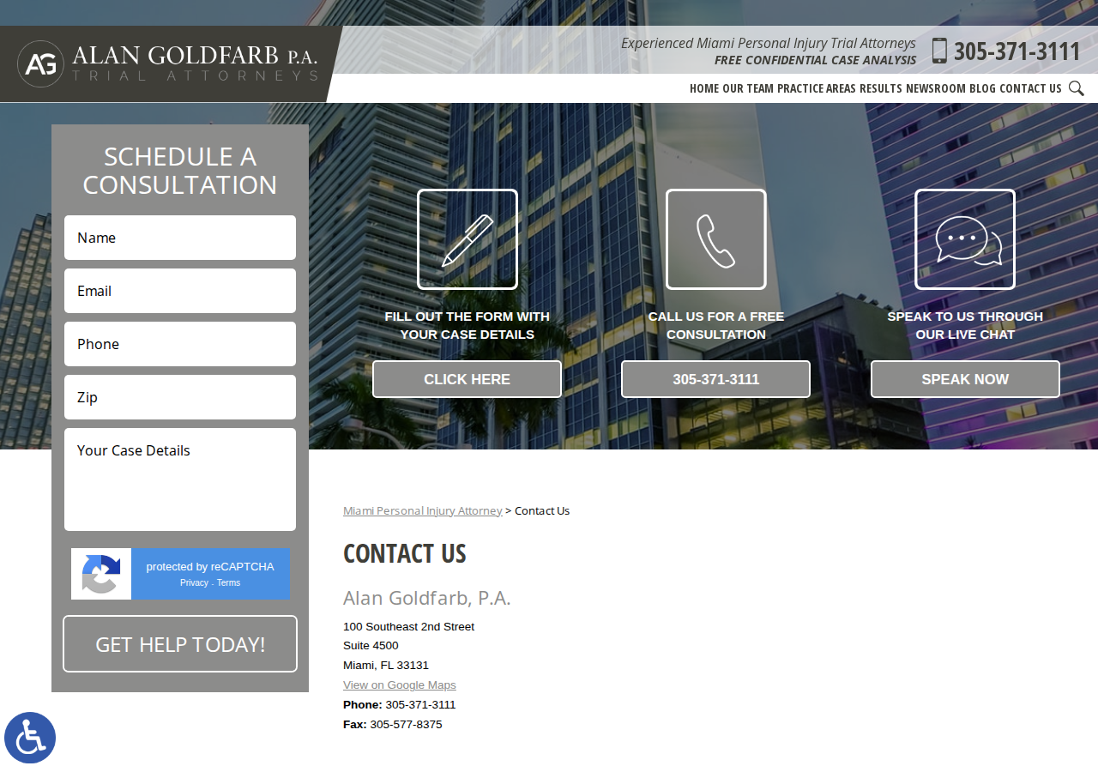The height and width of the screenshot is (772, 1098).
Task: Open the Practice Areas menu item
Action: point(817,88)
